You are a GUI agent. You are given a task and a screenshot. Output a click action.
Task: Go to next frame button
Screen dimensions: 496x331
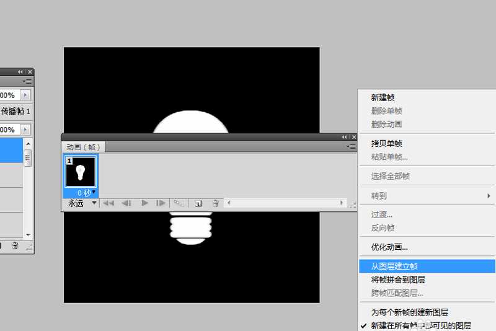(161, 203)
